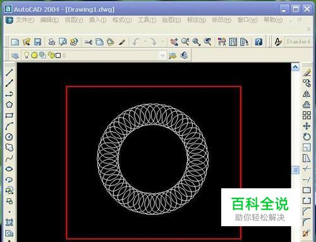Select the Fillet tool
The height and width of the screenshot is (242, 316).
(x=307, y=222)
